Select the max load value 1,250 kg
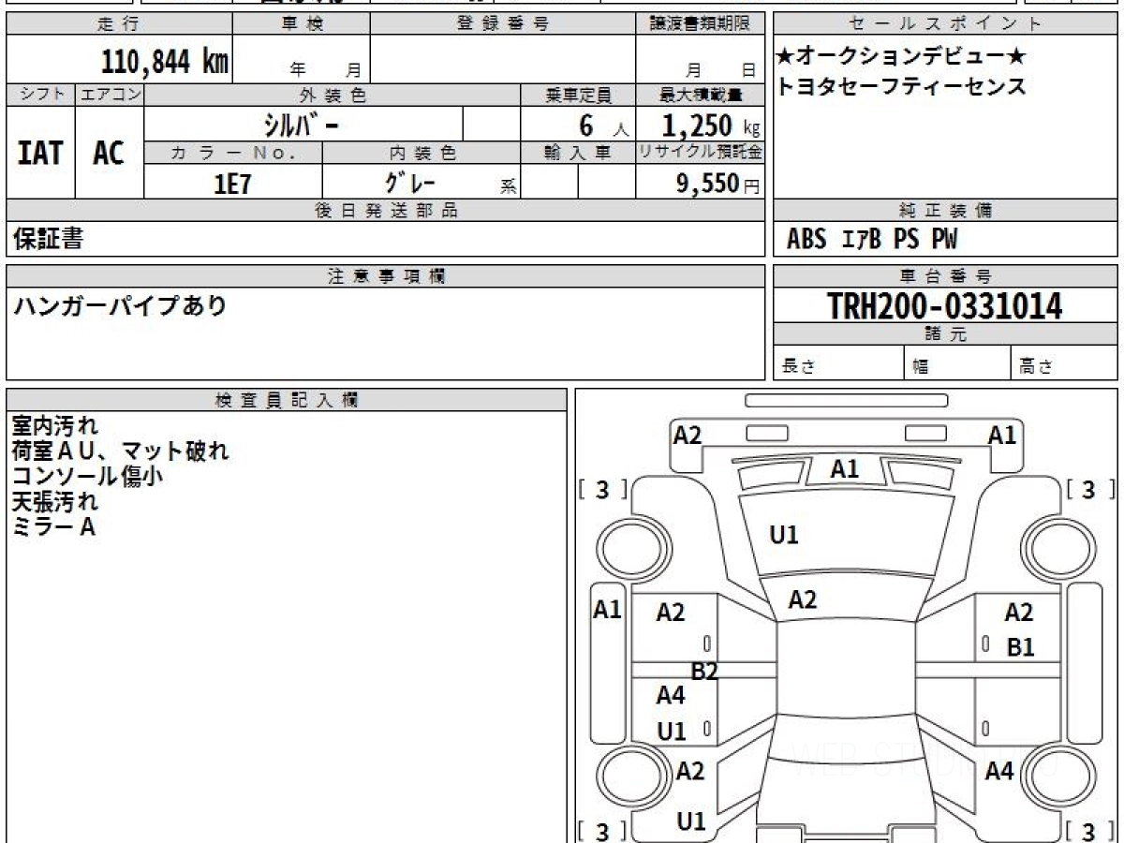1124x843 pixels. coord(712,125)
